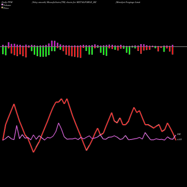187x187 pixels.
Task: Click the green-red Price legend swatch
Action: pyautogui.click(x=2, y=8)
